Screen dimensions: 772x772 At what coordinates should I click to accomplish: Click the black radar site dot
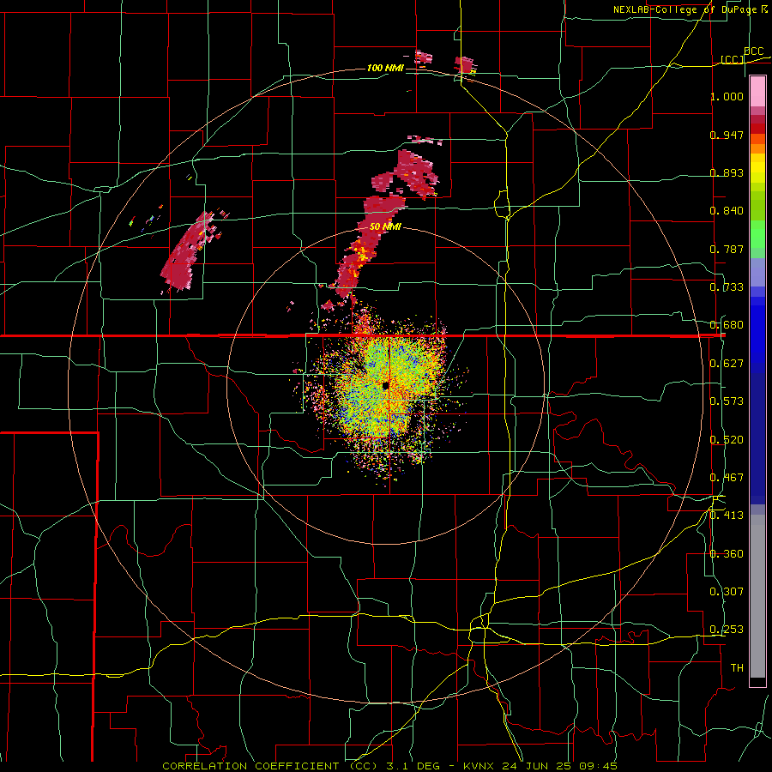(385, 385)
